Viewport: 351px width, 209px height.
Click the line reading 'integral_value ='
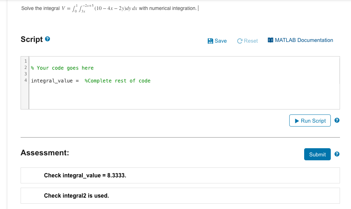tap(53, 80)
